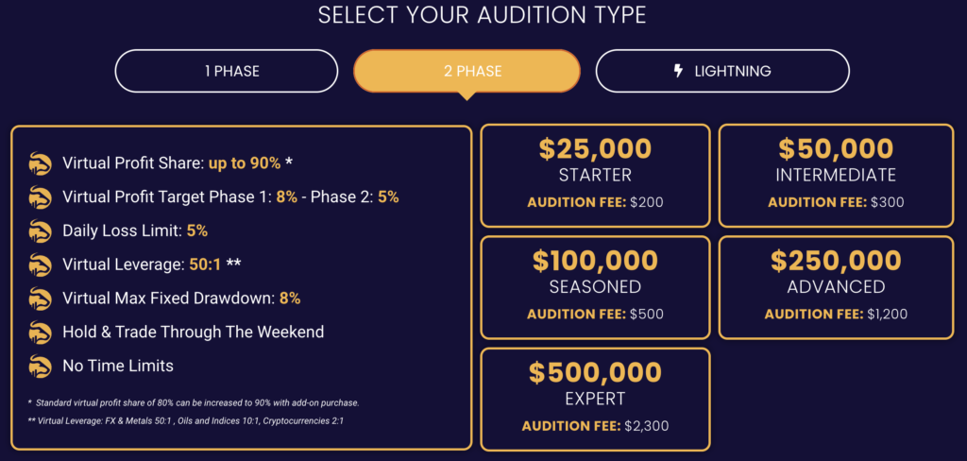Click bull icon beside Daily Loss Limit
This screenshot has width=967, height=461.
tap(40, 231)
